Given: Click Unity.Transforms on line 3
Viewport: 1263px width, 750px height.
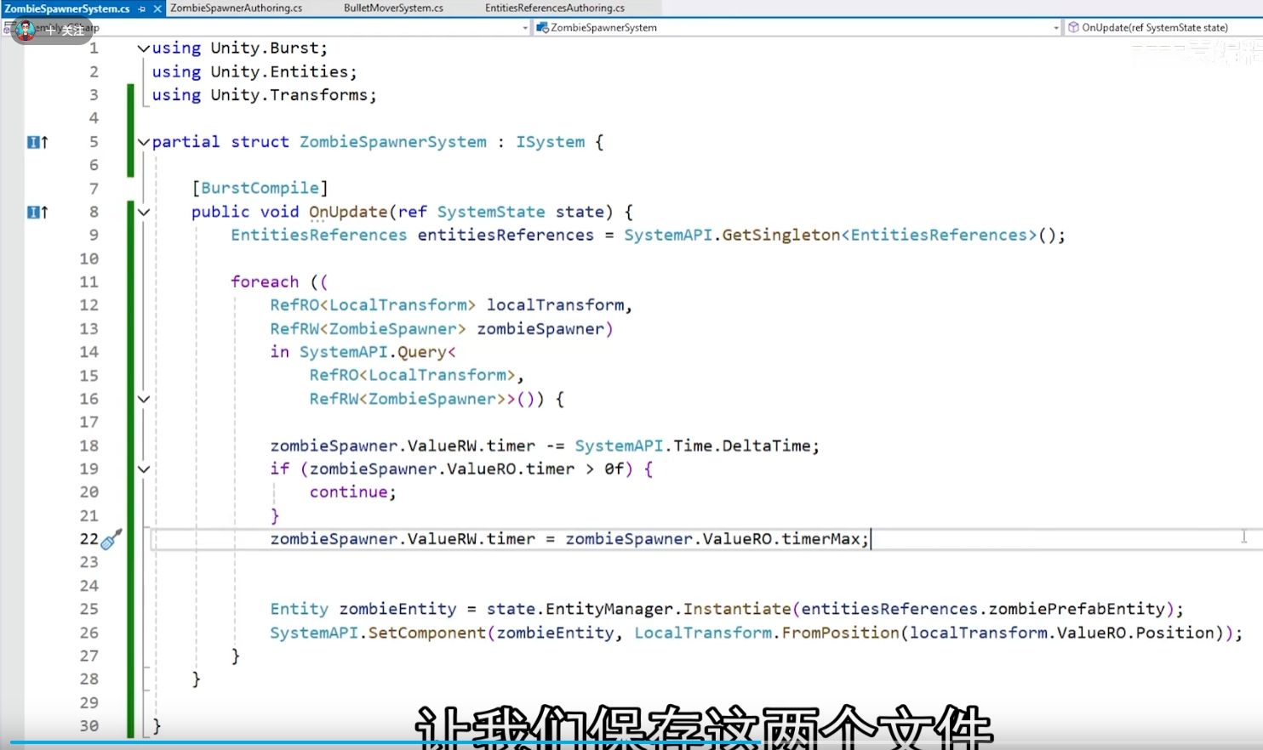Looking at the screenshot, I should pyautogui.click(x=289, y=95).
